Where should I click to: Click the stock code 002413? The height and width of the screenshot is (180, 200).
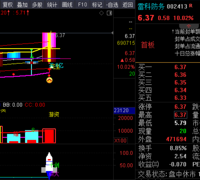tap(177, 7)
